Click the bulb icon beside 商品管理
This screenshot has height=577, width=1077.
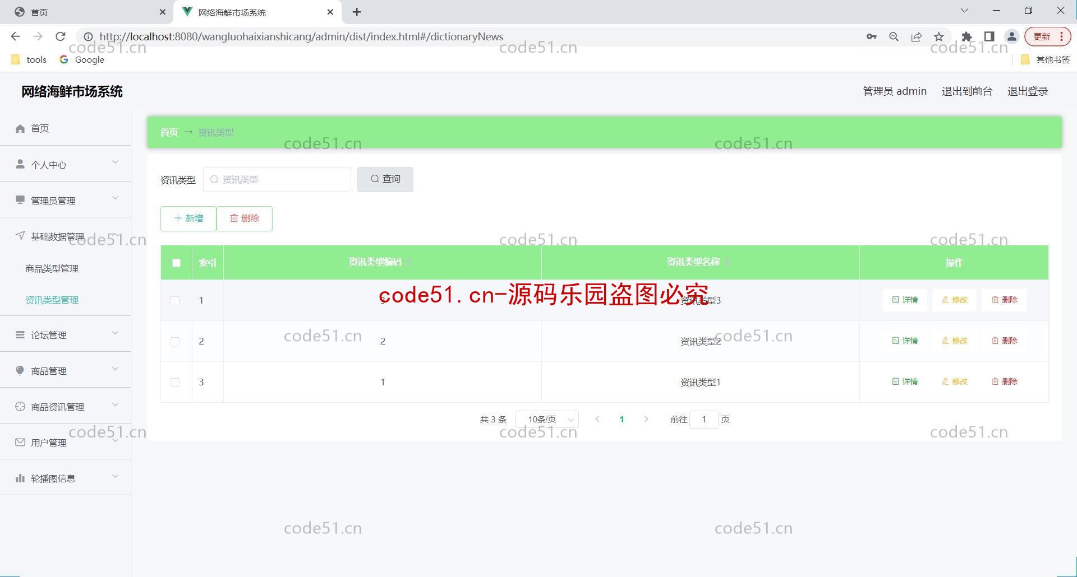pos(20,370)
